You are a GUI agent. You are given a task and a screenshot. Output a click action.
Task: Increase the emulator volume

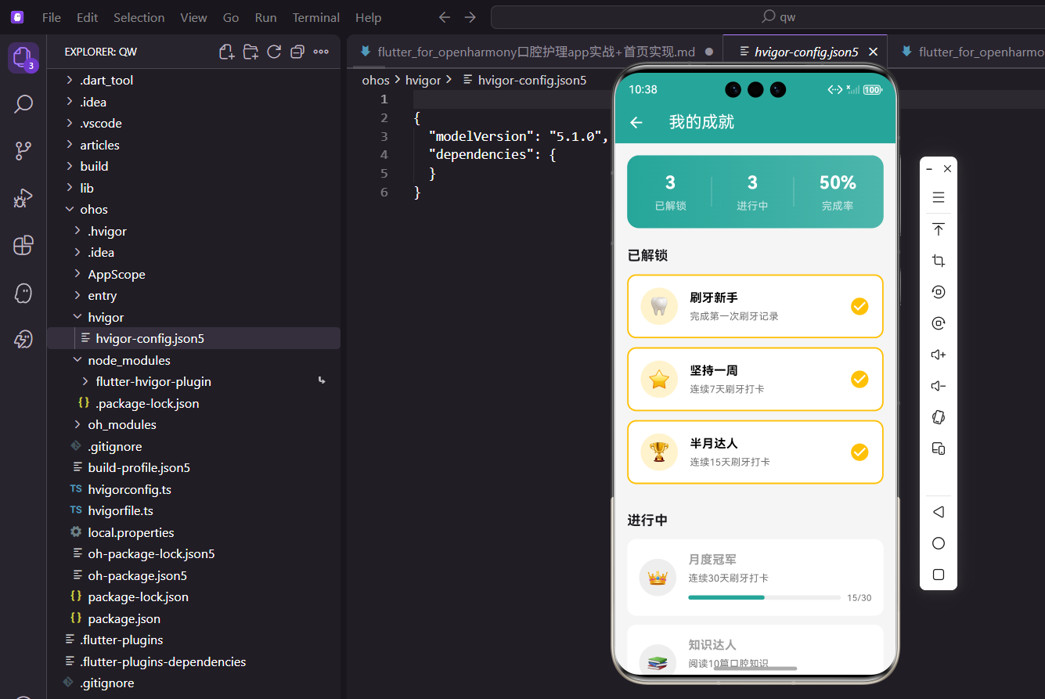point(938,354)
